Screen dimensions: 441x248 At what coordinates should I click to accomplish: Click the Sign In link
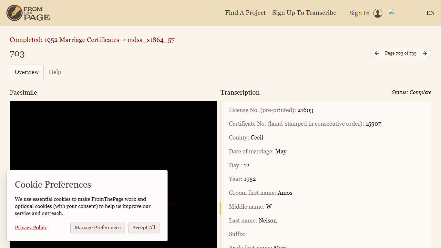(359, 13)
